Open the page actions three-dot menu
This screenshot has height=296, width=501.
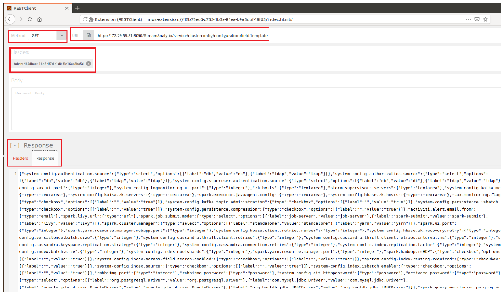pyautogui.click(x=468, y=19)
